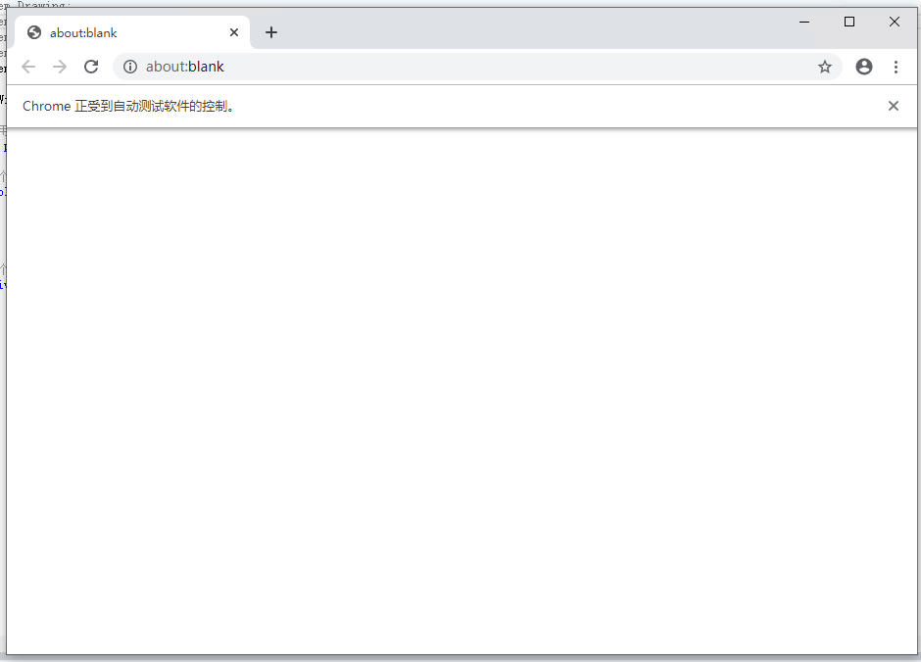921x662 pixels.
Task: Open a new tab with the plus button
Action: [x=271, y=32]
